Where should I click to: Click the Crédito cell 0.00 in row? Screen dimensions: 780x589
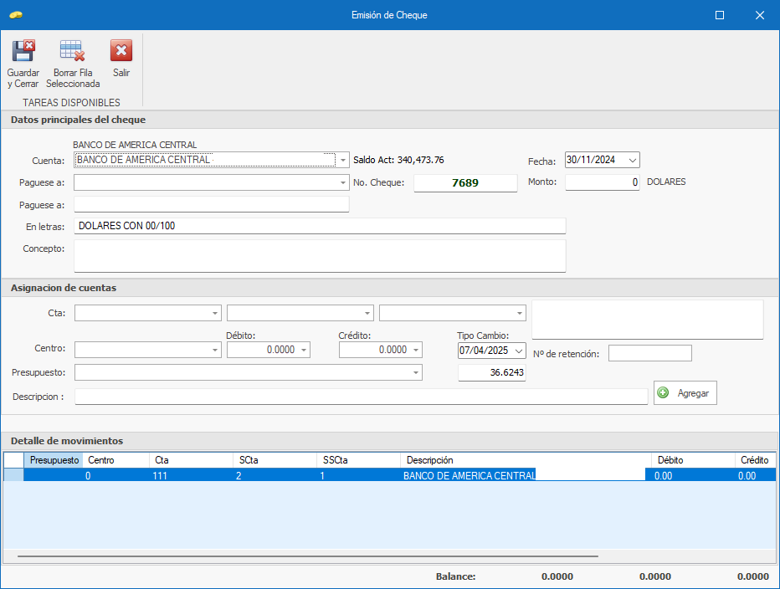[755, 475]
